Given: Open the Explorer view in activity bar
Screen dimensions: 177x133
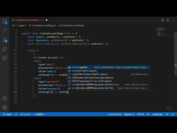Looking at the screenshot, I should [5, 21].
